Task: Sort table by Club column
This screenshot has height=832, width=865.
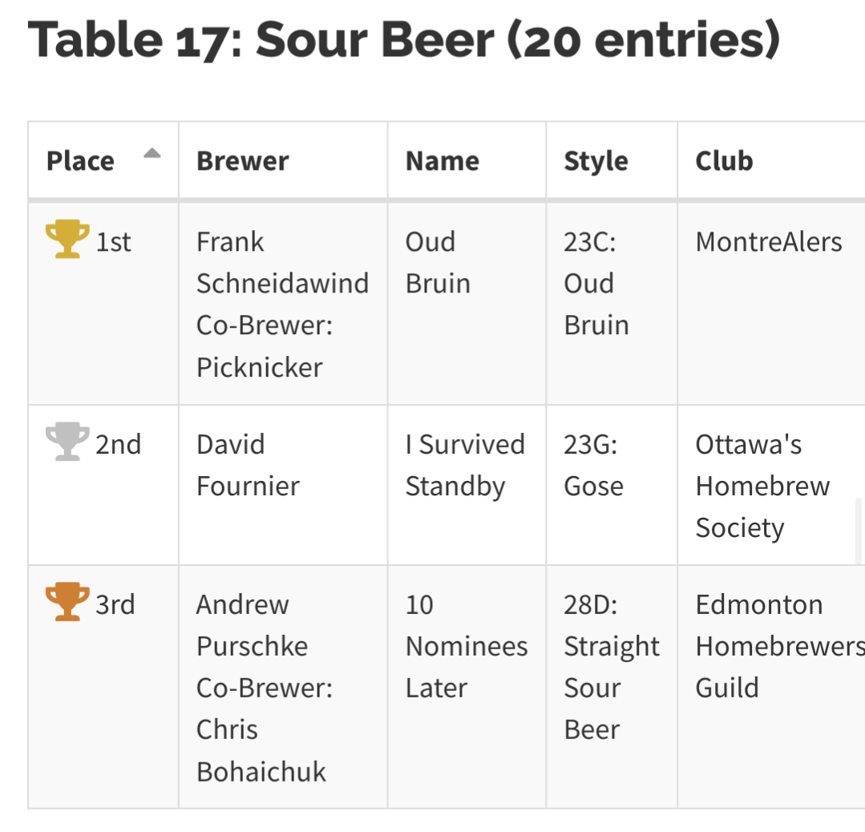Action: [724, 161]
